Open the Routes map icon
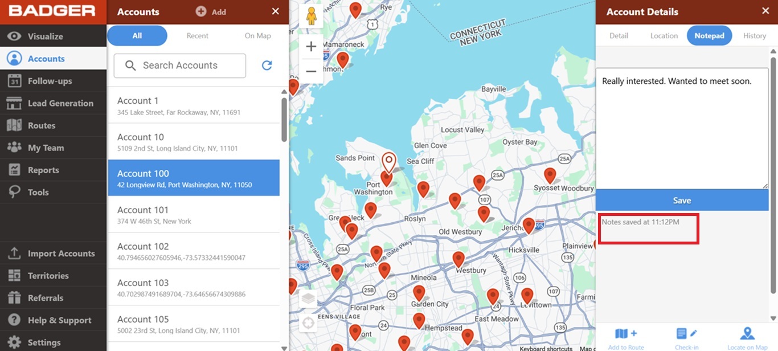Image resolution: width=778 pixels, height=351 pixels. [14, 125]
